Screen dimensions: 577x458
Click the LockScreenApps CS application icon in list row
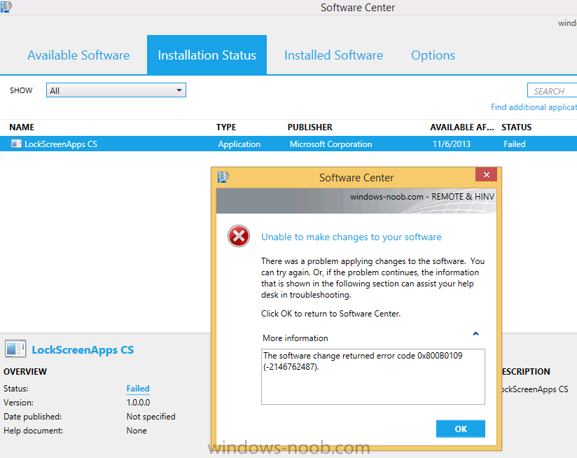16,144
